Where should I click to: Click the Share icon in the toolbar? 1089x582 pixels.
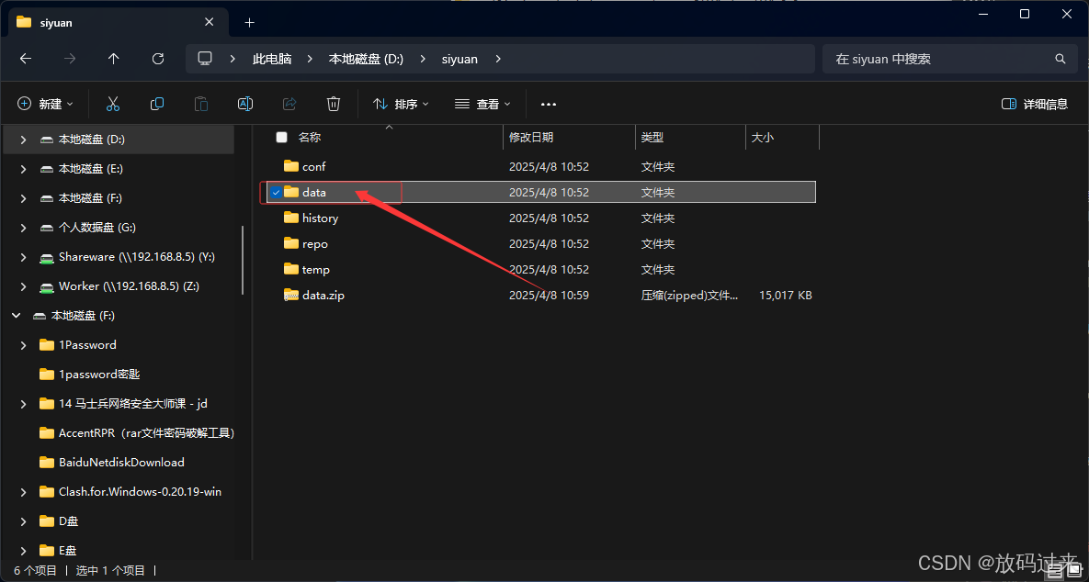pos(289,103)
